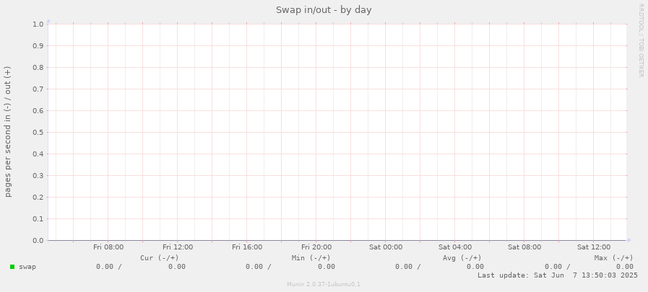The image size is (648, 292).
Task: Click the 'Sat 08:00' time axis label
Action: coord(524,247)
